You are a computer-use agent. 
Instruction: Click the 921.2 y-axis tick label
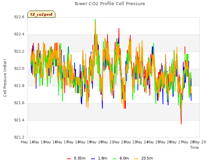19,137
